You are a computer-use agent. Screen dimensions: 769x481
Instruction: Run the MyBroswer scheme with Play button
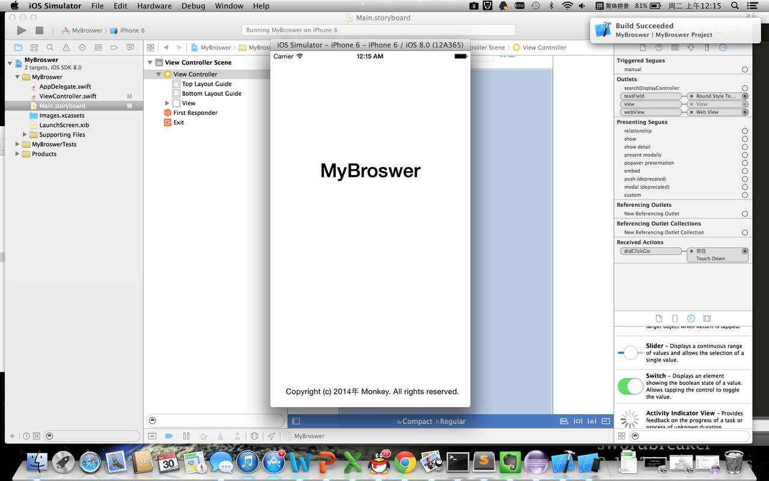(22, 30)
